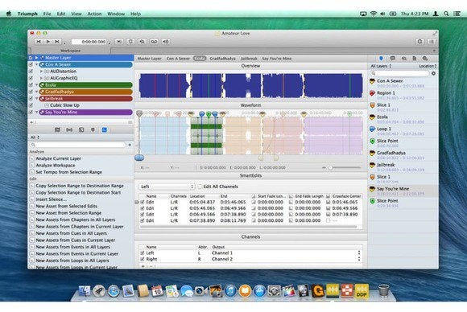Image resolution: width=467 pixels, height=312 pixels.
Task: Select the third library icon under layer list
Action: (x=81, y=130)
